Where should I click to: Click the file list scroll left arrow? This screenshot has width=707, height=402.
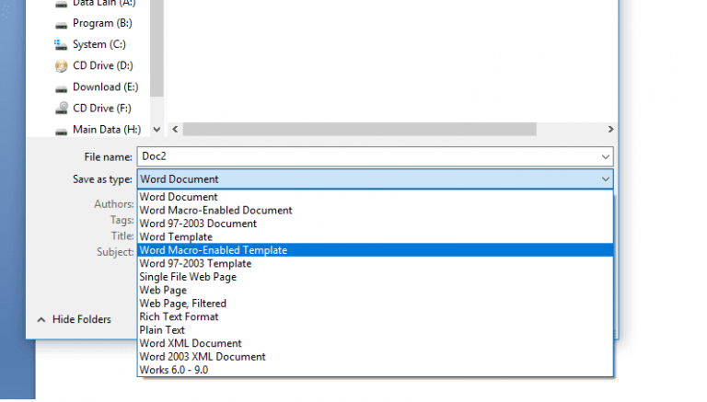(x=175, y=130)
